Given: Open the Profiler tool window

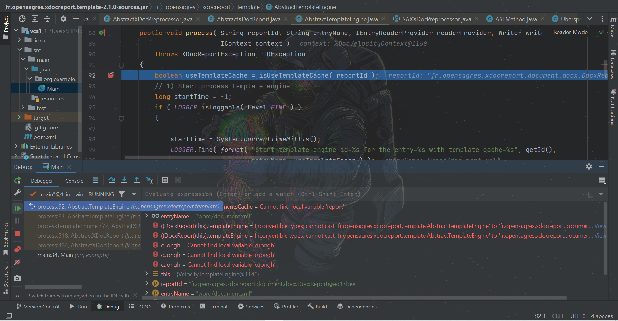Looking at the screenshot, I should (286, 307).
